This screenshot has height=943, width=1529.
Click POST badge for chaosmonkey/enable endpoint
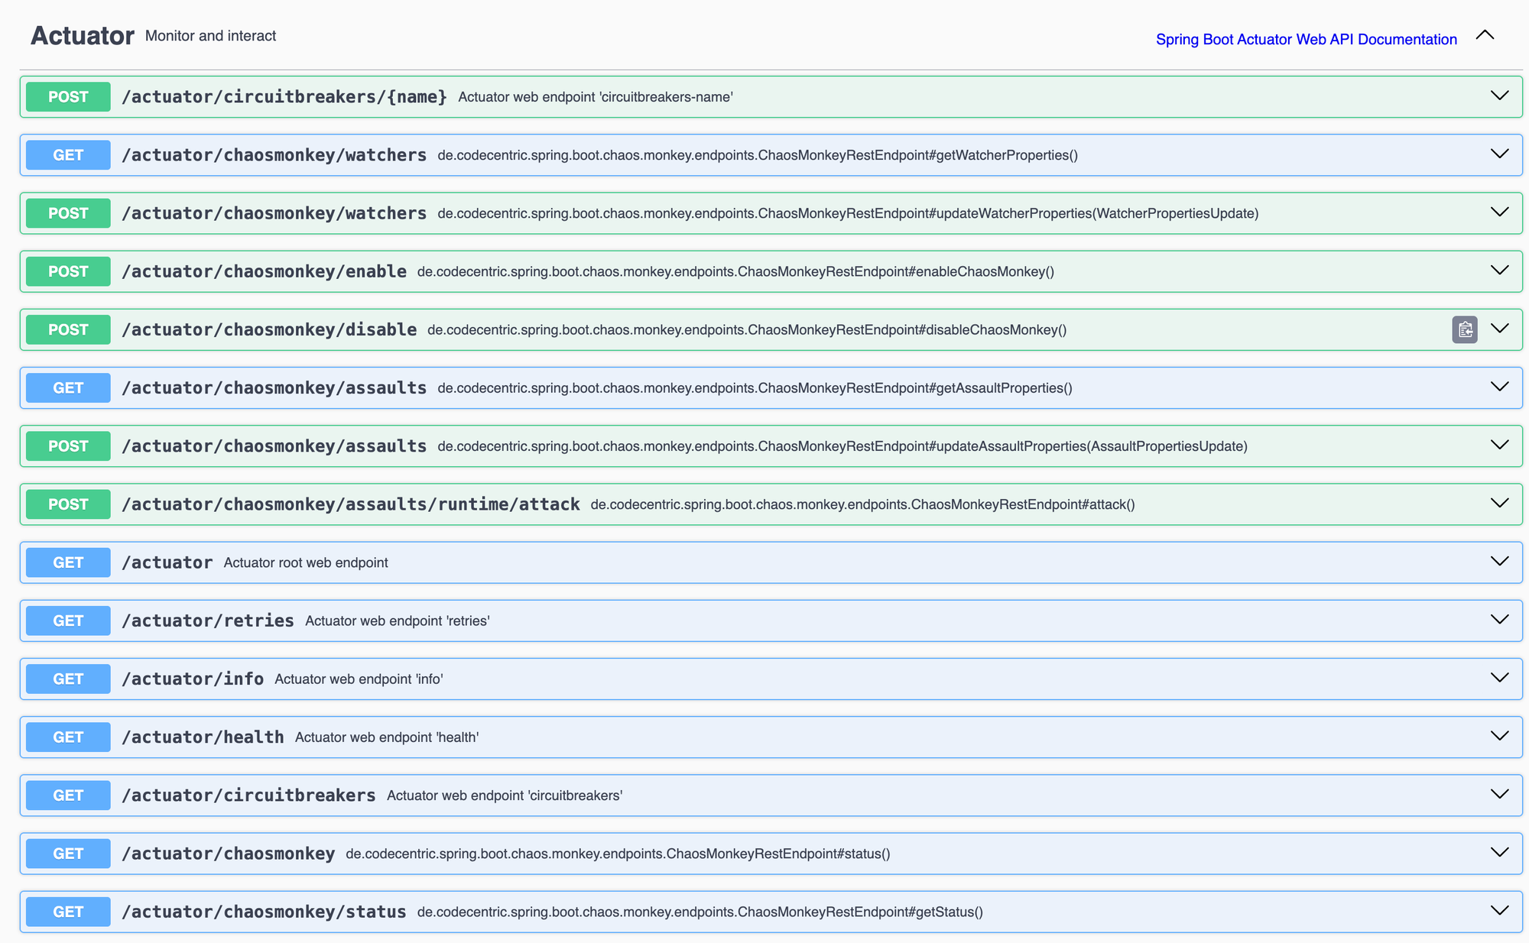click(x=68, y=271)
